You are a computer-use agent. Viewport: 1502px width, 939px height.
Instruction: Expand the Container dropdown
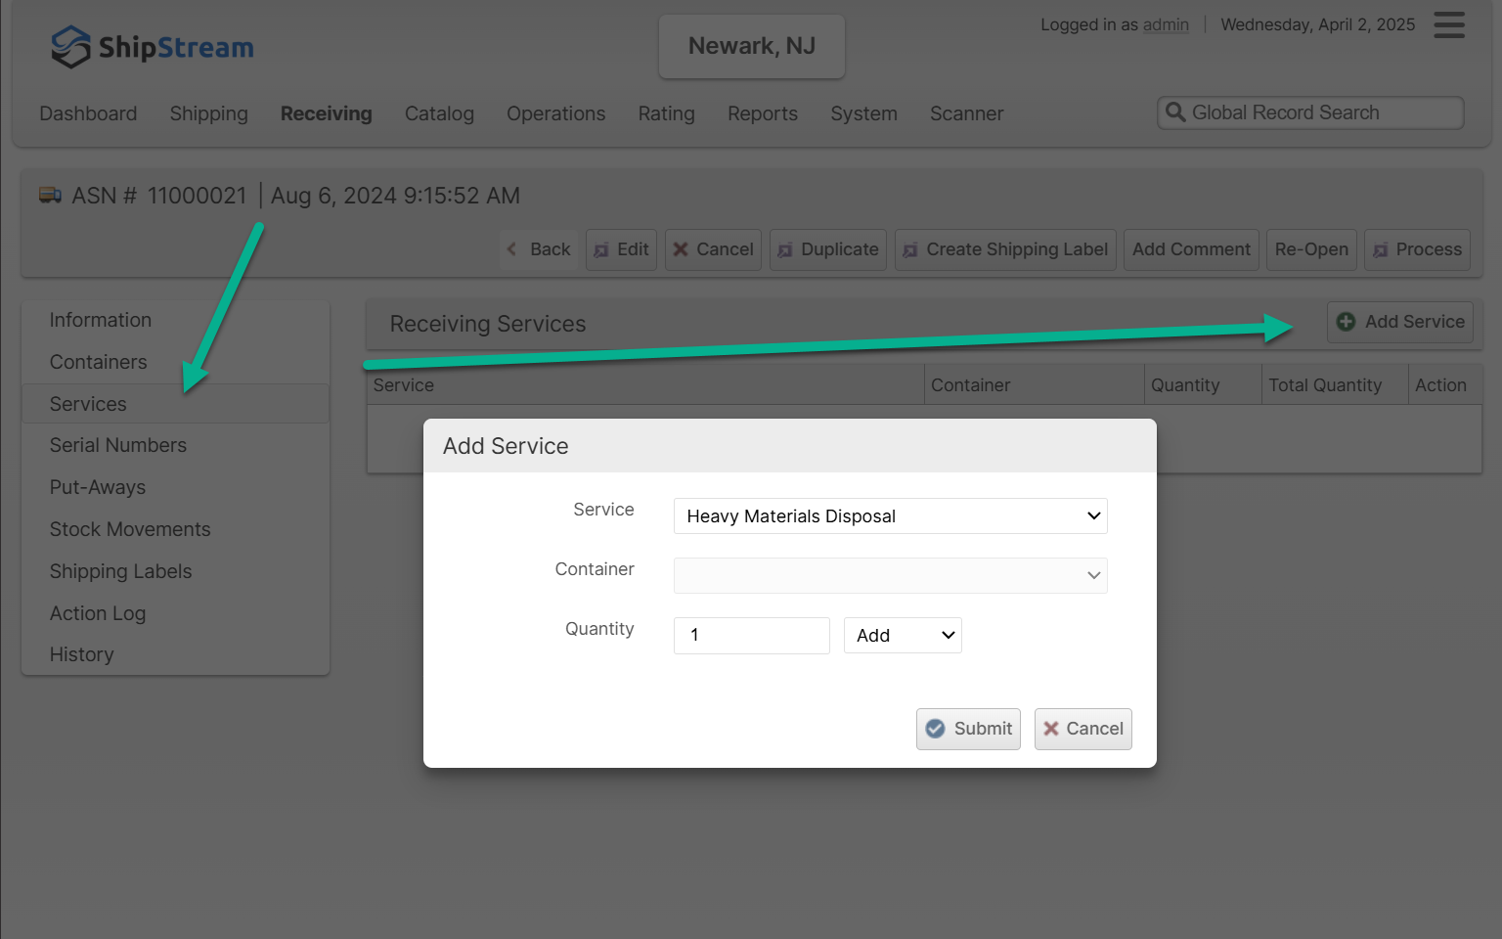click(890, 576)
